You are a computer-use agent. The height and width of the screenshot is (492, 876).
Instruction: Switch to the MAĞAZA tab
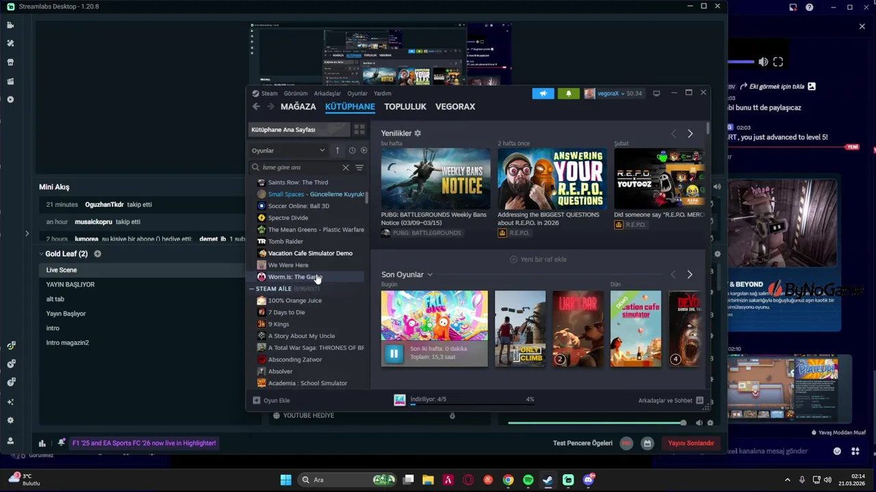(298, 107)
